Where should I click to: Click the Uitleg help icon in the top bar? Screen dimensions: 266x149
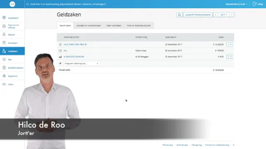[254, 4]
